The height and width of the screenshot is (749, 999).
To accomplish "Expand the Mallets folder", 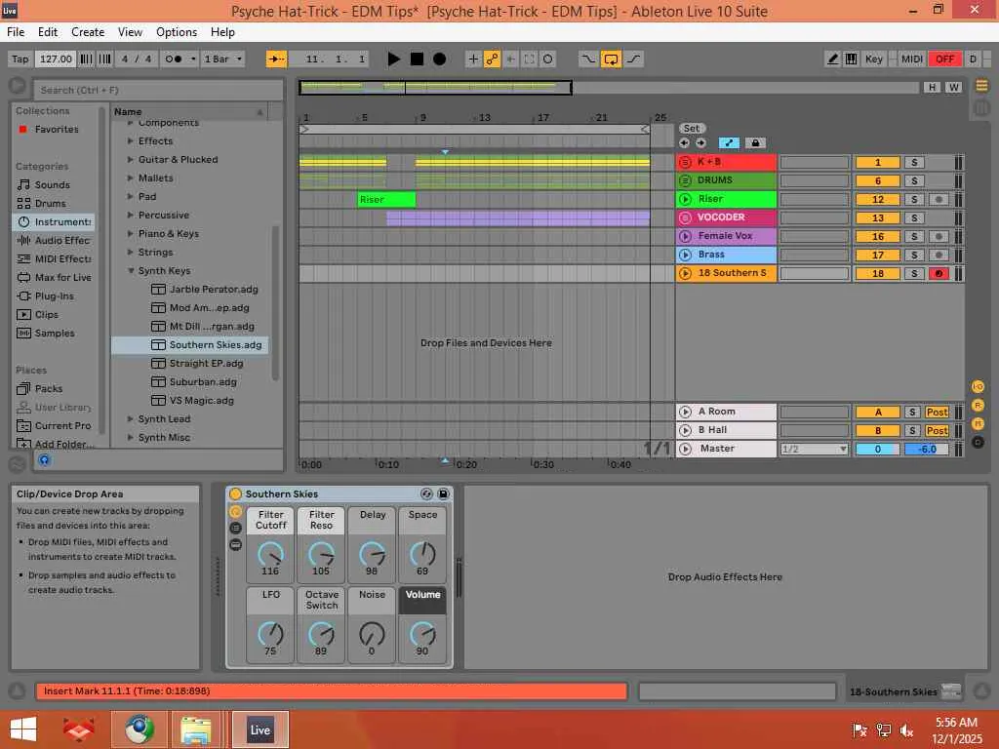I will (x=131, y=177).
